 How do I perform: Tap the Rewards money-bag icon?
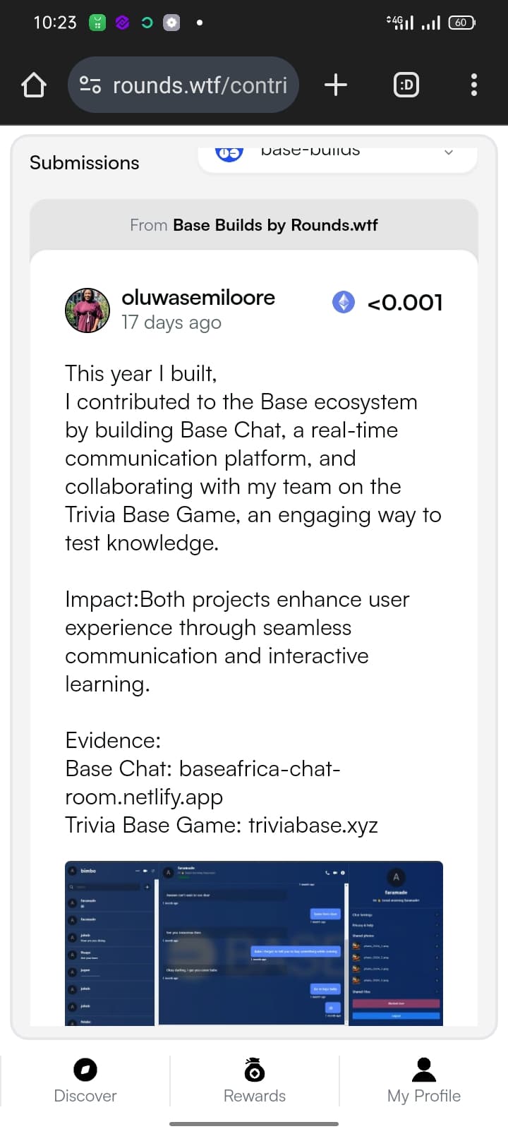pyautogui.click(x=254, y=1069)
